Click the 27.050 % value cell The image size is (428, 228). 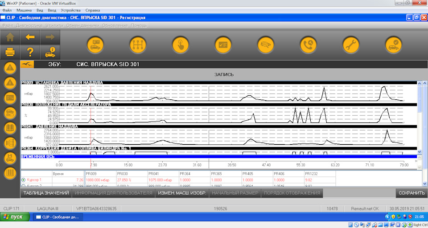(x=132, y=180)
